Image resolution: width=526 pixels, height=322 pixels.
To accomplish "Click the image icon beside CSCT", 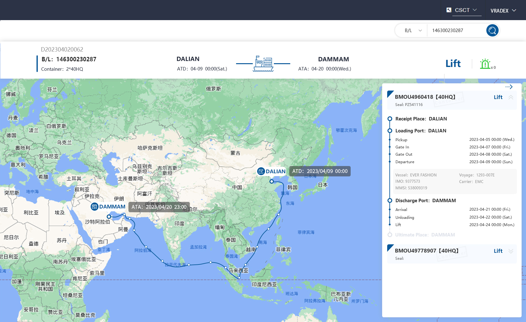I will (x=449, y=10).
